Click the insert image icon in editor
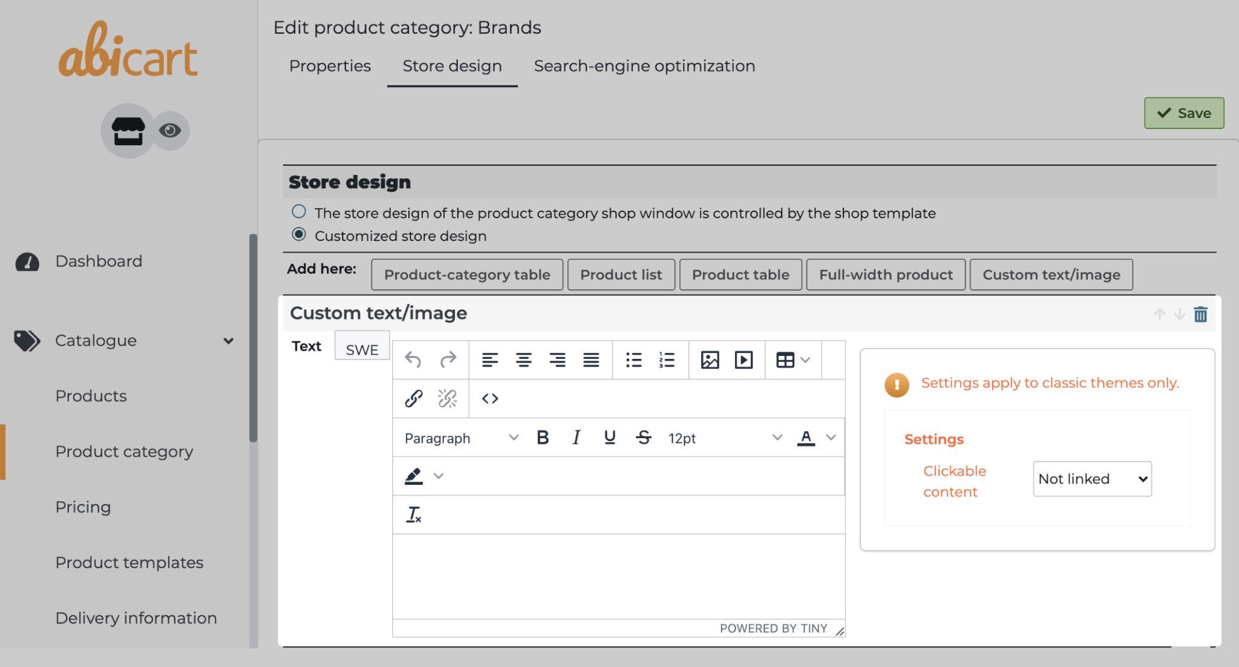This screenshot has height=667, width=1239. pyautogui.click(x=709, y=360)
